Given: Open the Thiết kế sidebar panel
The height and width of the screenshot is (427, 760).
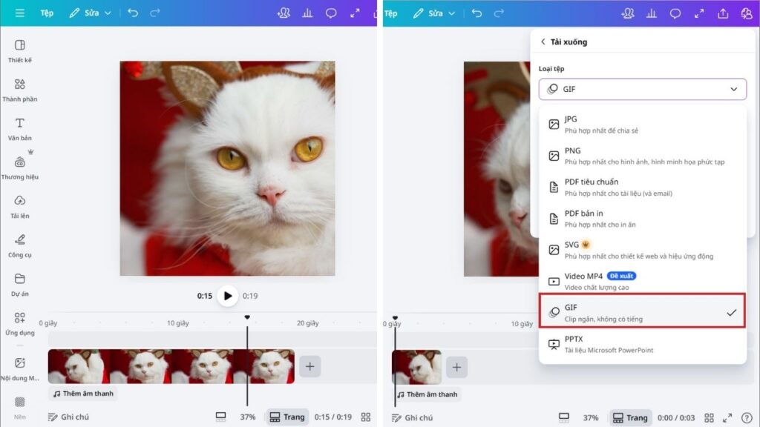Looking at the screenshot, I should pyautogui.click(x=20, y=50).
